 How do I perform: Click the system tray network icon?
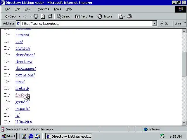(x=162, y=136)
